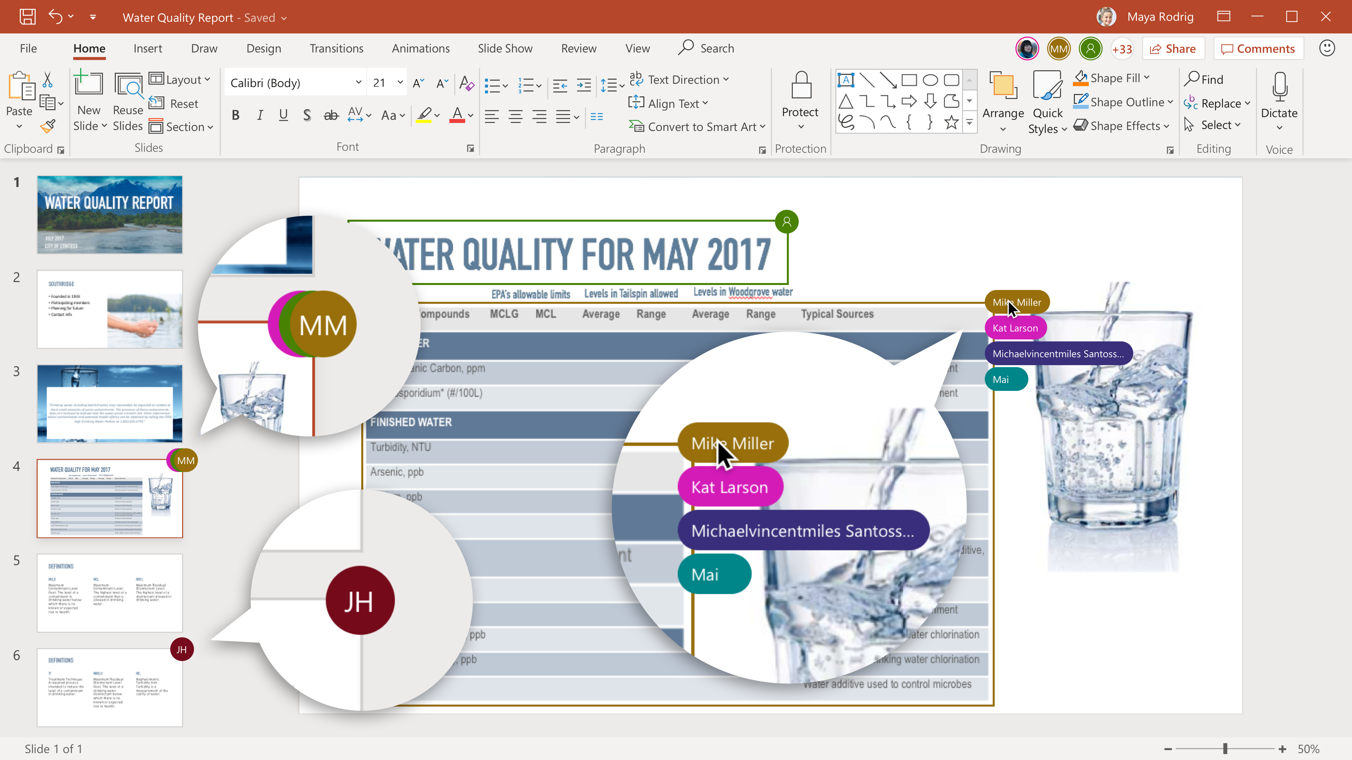Click the Replace button
Screen dimensions: 1352x760
click(x=1217, y=103)
